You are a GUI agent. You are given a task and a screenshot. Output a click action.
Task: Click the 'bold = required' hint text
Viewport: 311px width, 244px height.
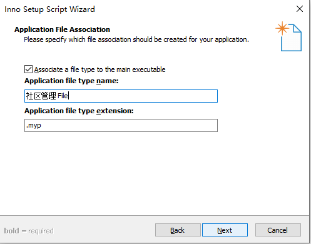point(29,231)
